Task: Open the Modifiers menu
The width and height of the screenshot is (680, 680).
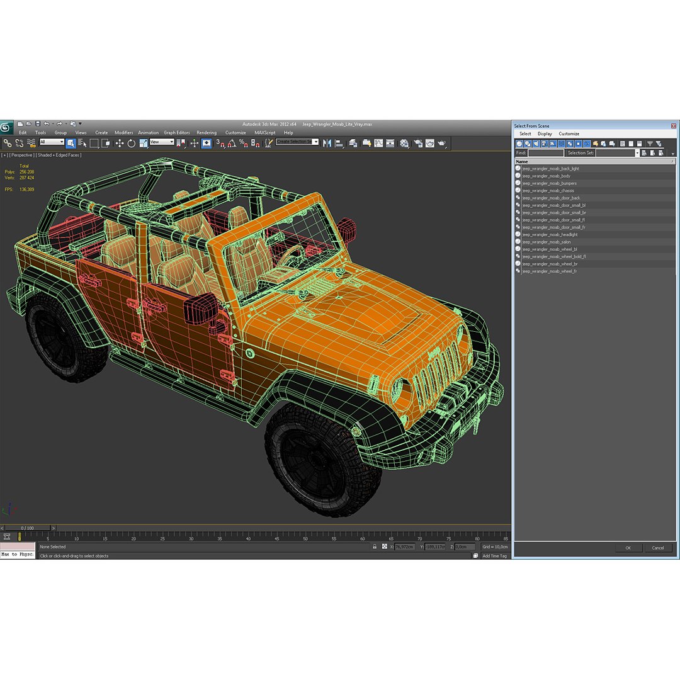Action: [123, 133]
